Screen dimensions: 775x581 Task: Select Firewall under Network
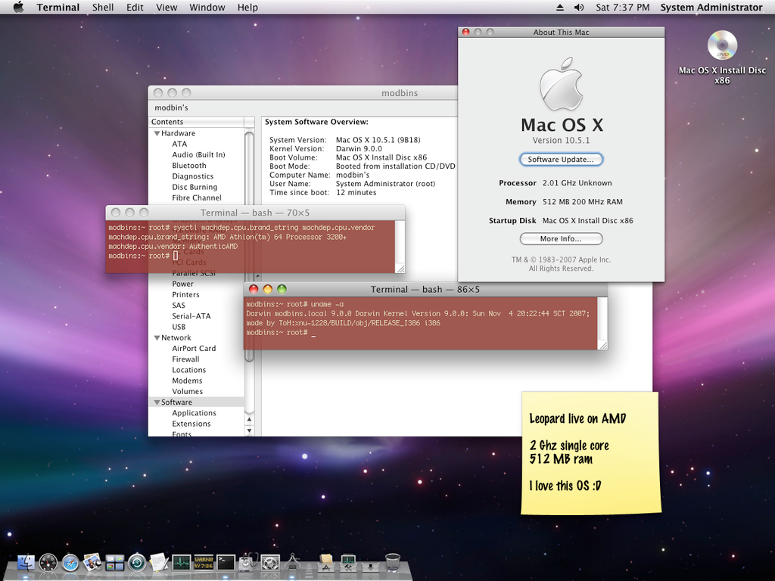(x=185, y=359)
